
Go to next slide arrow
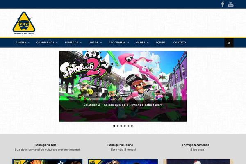pos(182,86)
